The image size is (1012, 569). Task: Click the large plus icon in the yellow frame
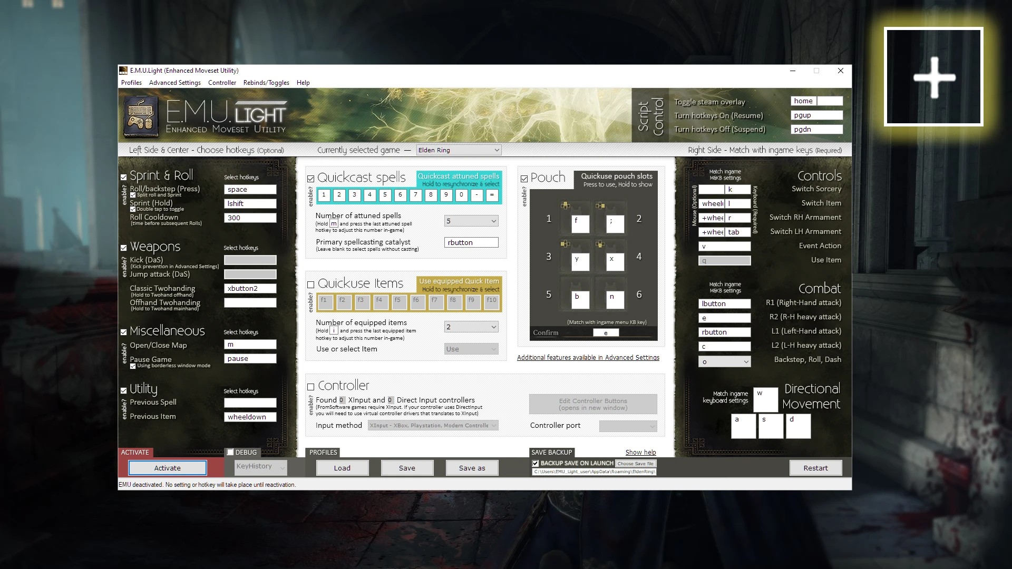[934, 77]
